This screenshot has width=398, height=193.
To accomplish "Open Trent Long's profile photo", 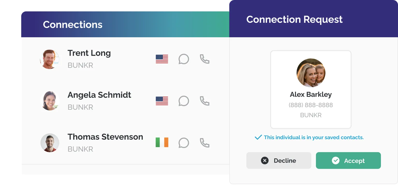I will tap(50, 59).
